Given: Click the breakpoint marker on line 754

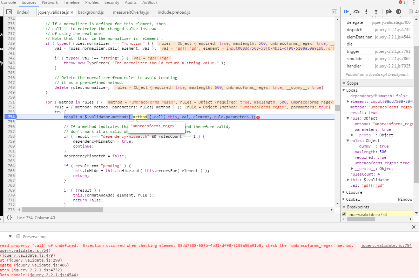Looking at the screenshot, I should coord(11,117).
